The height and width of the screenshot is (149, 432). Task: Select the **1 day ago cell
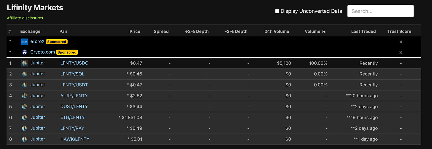(x=366, y=139)
